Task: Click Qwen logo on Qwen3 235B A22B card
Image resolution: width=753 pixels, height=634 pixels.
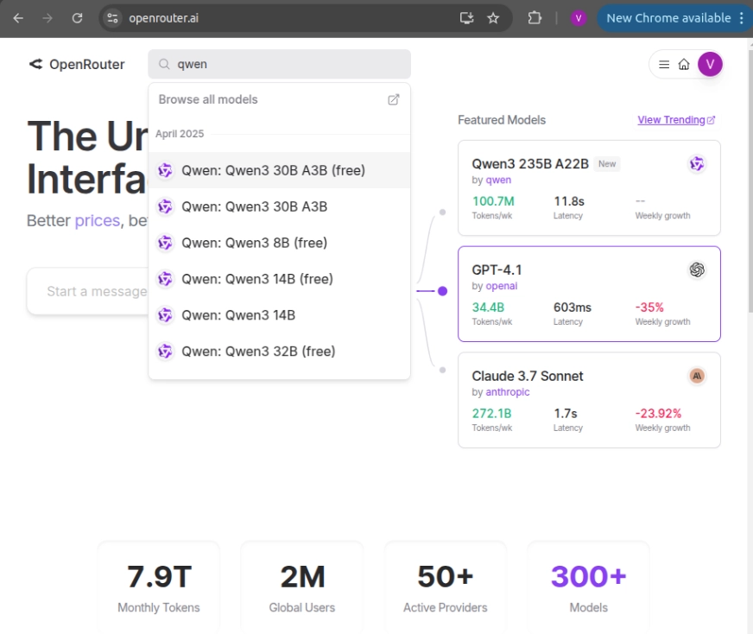Action: pos(697,164)
